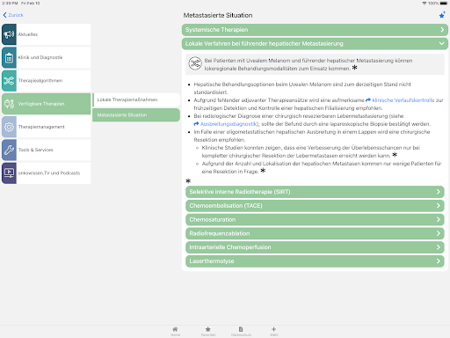Click the scissors recommendation icon in info box
The width and height of the screenshot is (450, 338).
click(195, 63)
